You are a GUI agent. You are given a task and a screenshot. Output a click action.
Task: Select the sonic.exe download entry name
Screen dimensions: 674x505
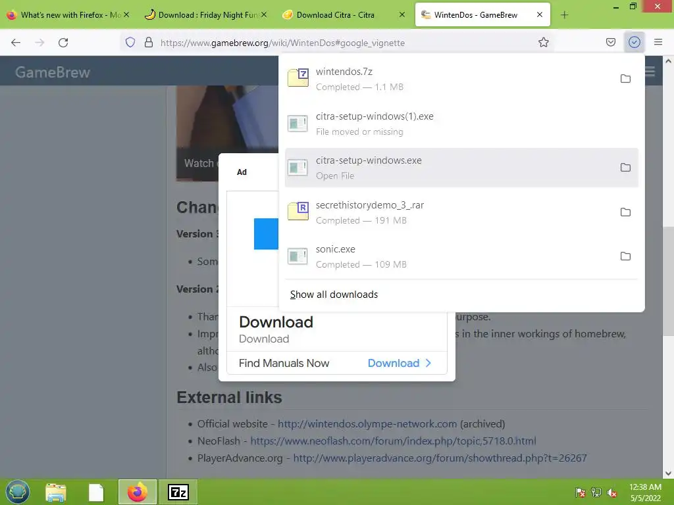tap(335, 249)
